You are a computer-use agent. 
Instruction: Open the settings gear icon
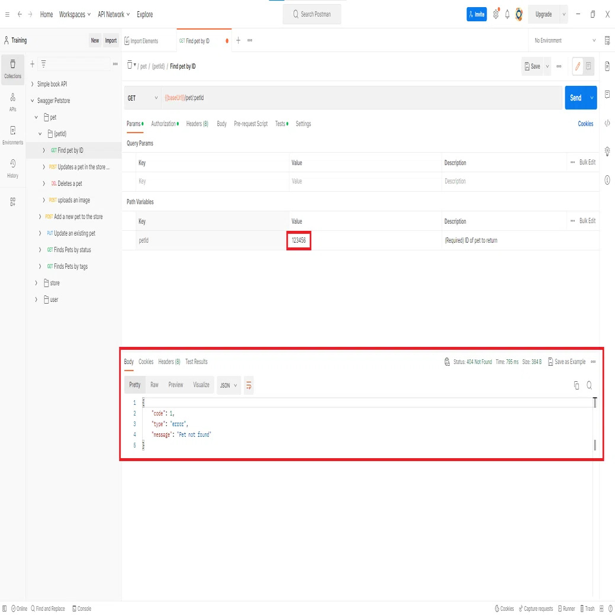click(496, 14)
